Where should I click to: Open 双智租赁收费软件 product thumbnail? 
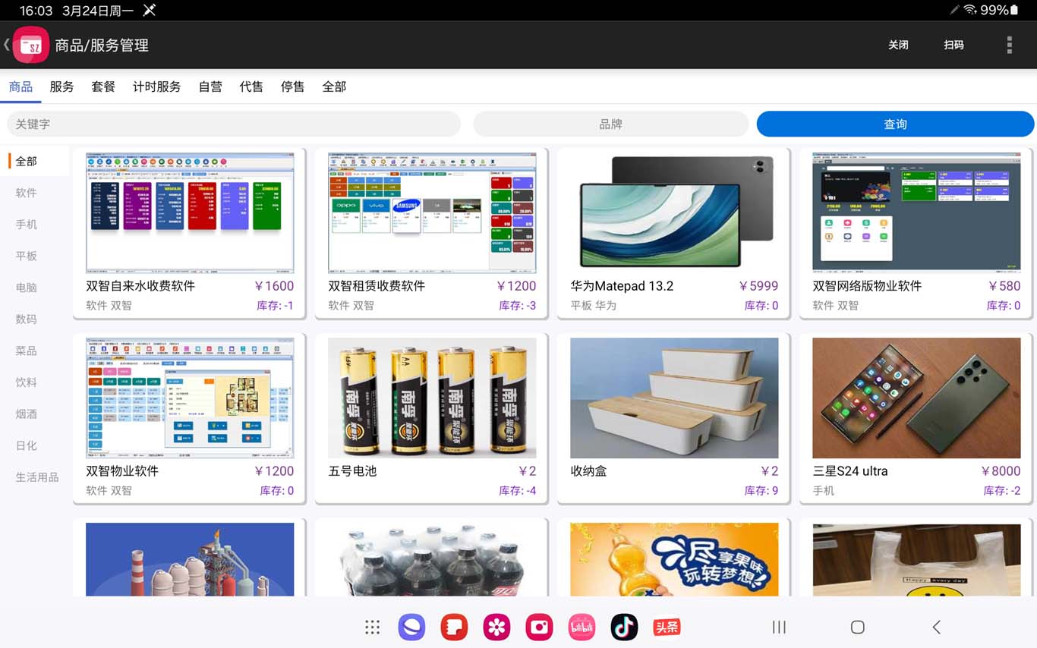click(432, 212)
